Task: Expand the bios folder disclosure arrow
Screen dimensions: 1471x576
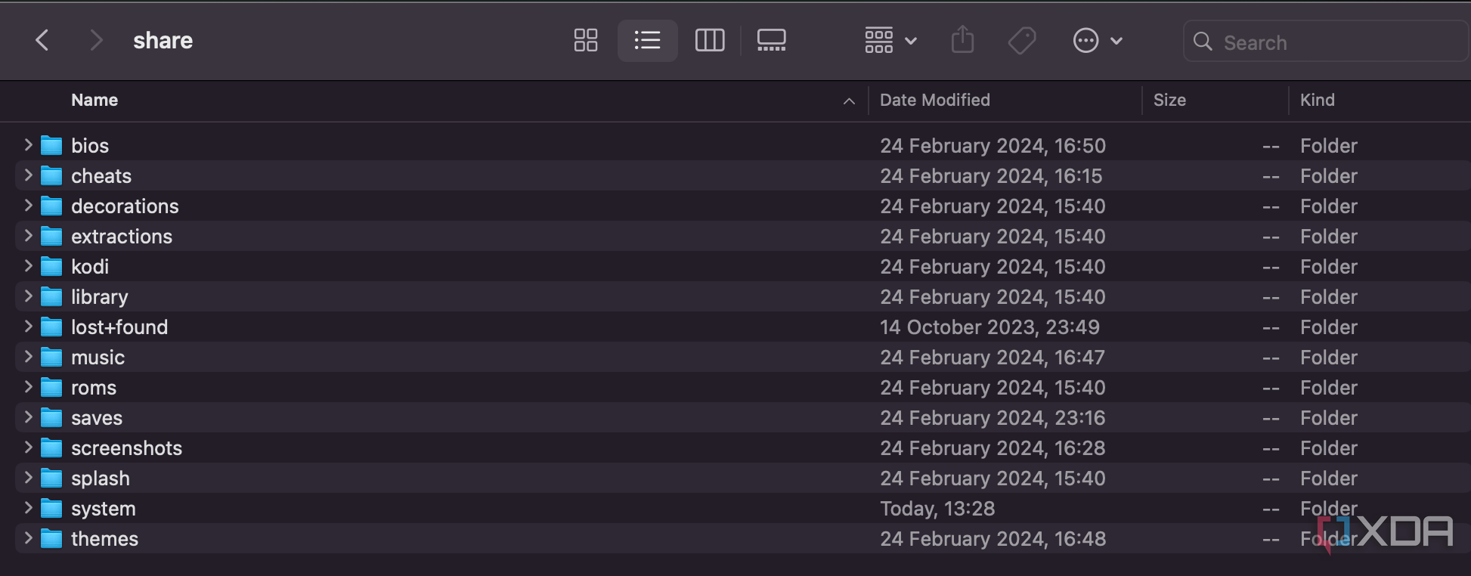Action: [x=28, y=144]
